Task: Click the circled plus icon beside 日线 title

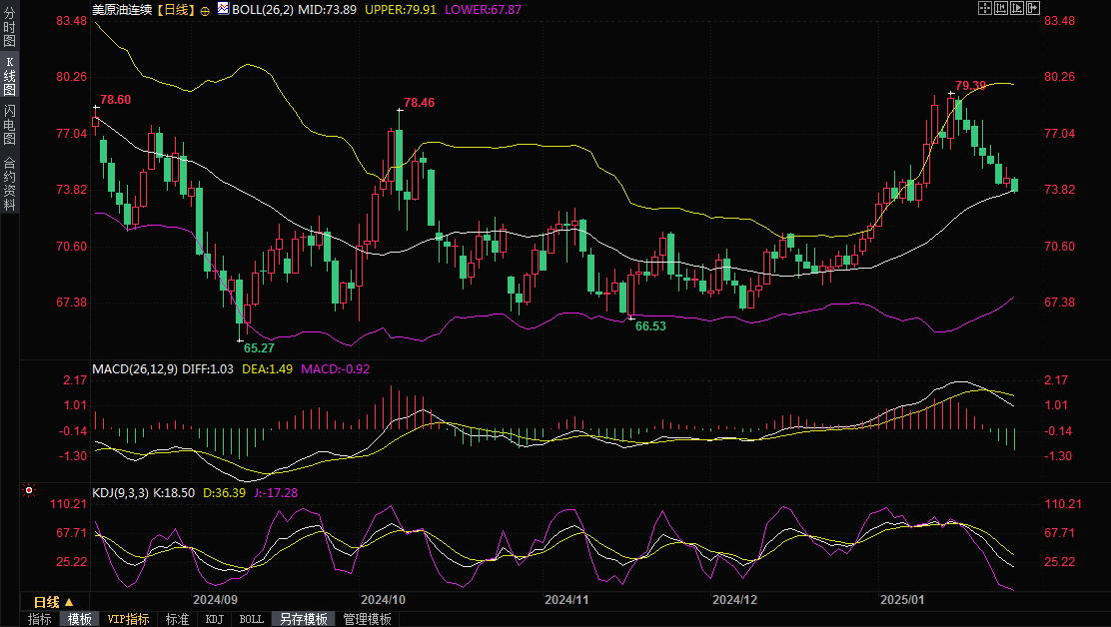Action: click(x=205, y=9)
